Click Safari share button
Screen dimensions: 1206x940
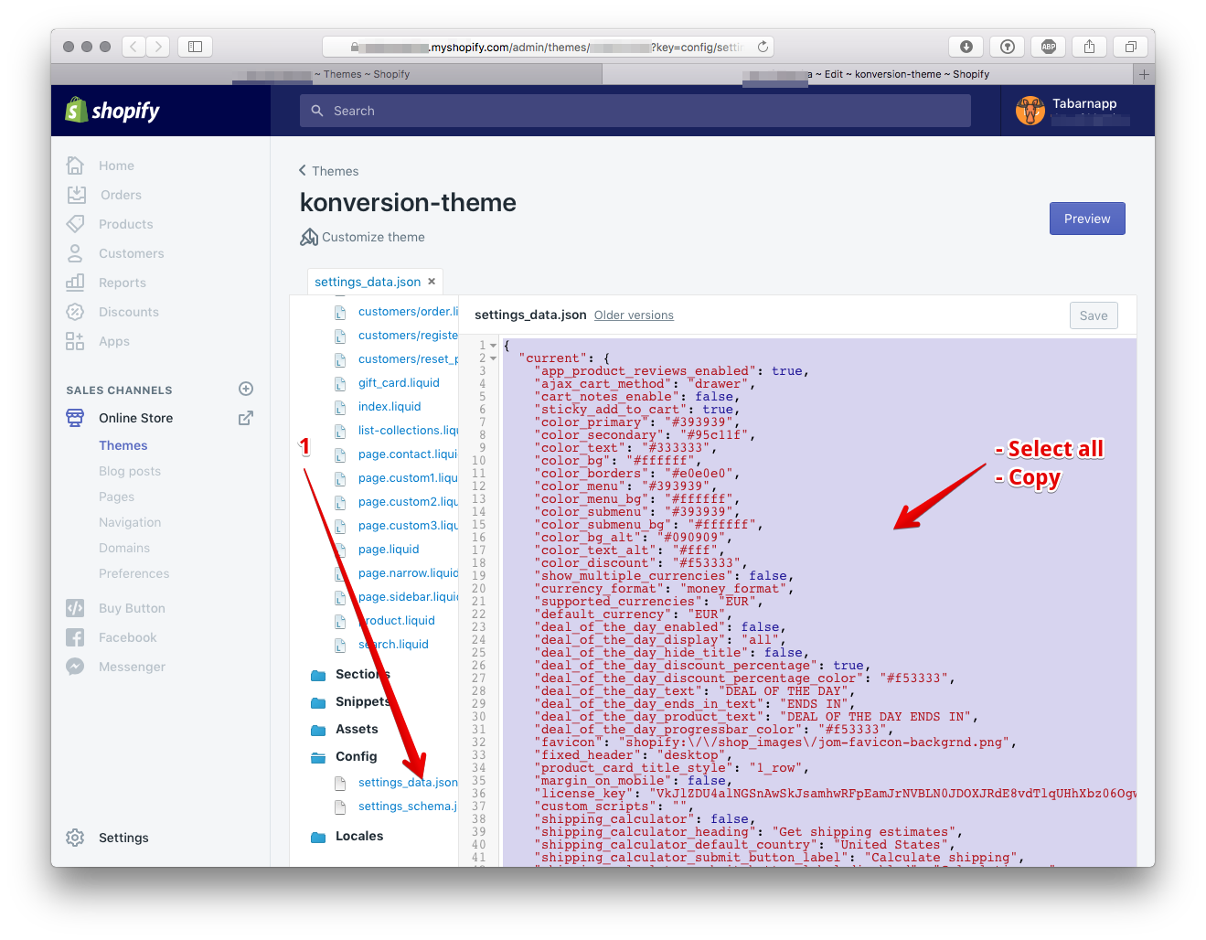click(1090, 47)
